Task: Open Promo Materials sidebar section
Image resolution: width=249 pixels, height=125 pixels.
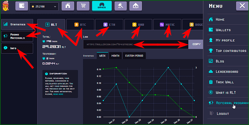Action: click(17, 36)
